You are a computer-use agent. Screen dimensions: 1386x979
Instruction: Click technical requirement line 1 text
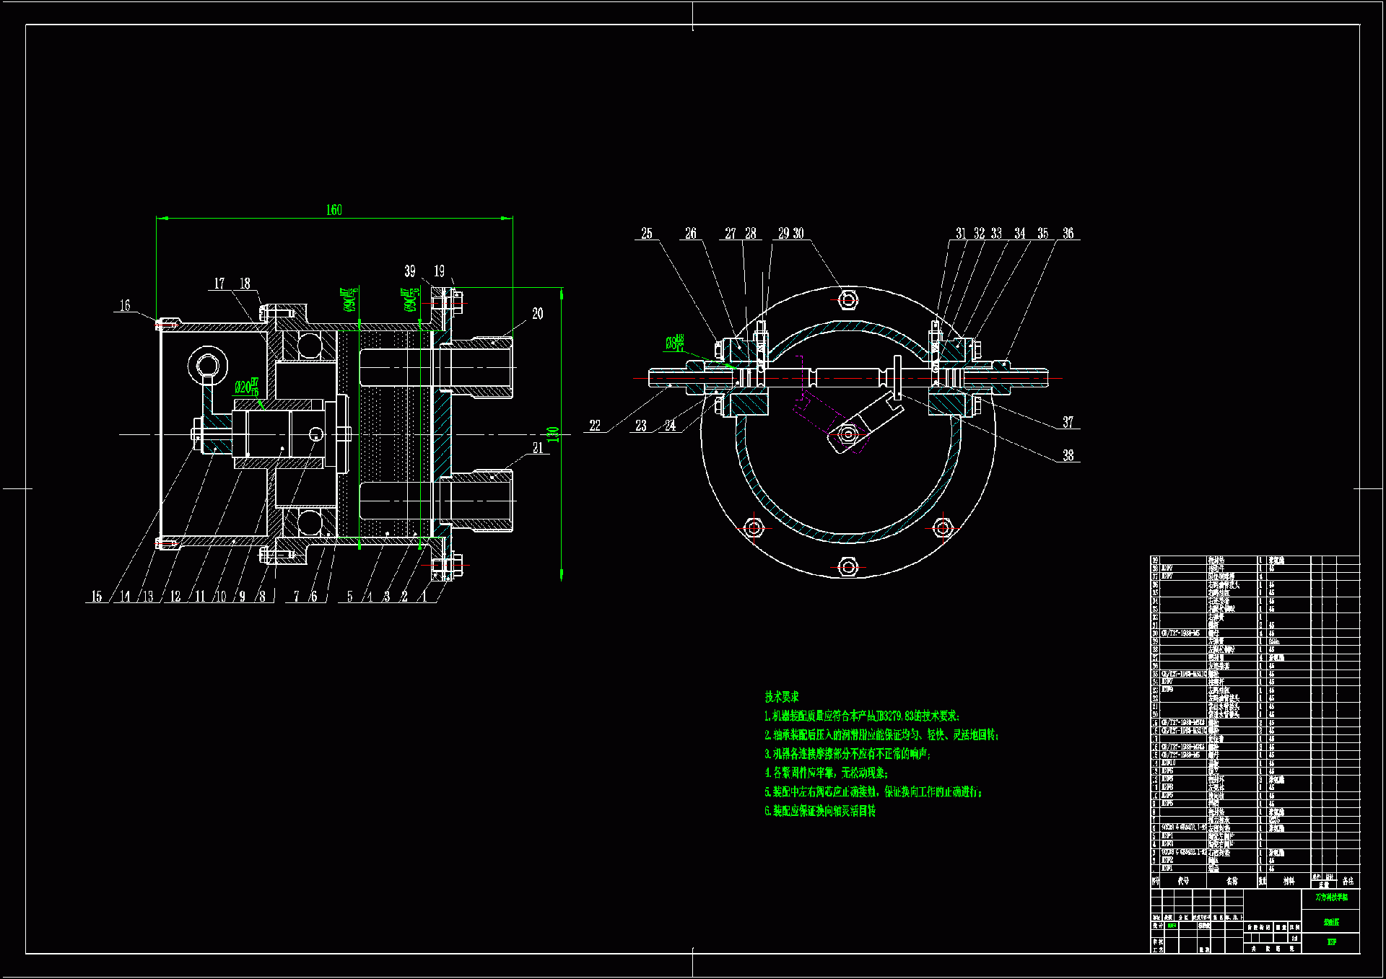pos(862,716)
